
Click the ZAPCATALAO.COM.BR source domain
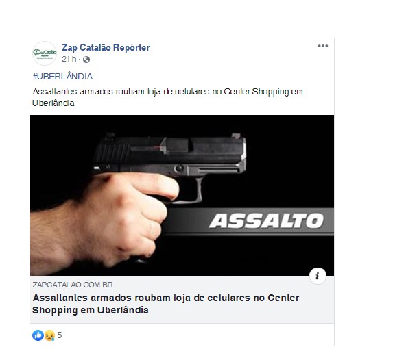tap(73, 285)
